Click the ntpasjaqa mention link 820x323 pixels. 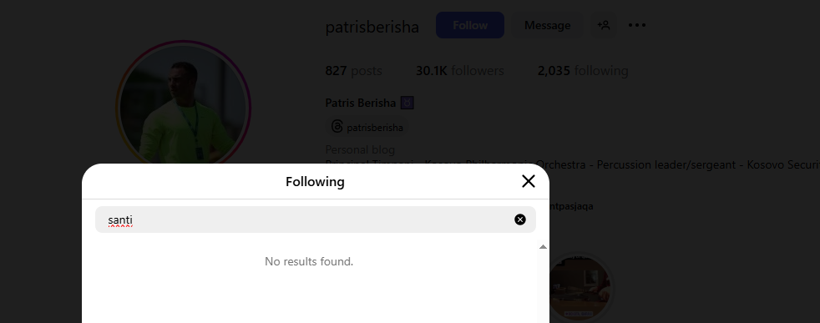click(571, 206)
